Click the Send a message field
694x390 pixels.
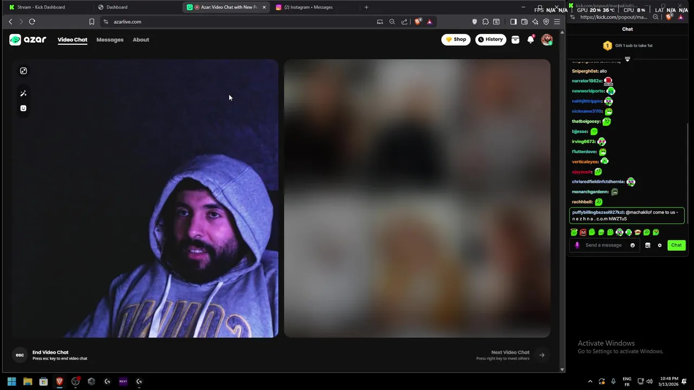(603, 245)
